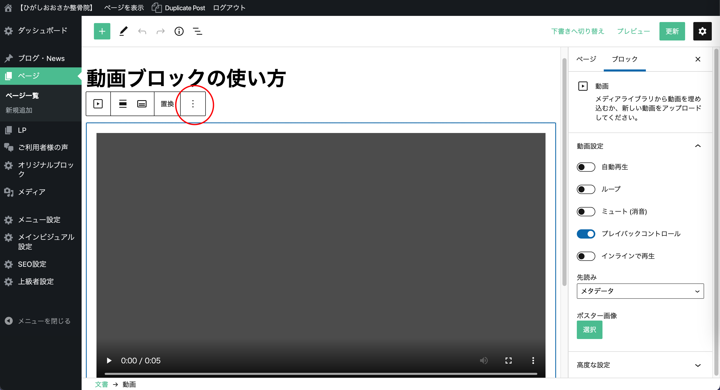Click the video block type icon
This screenshot has height=390, width=720.
coord(98,104)
